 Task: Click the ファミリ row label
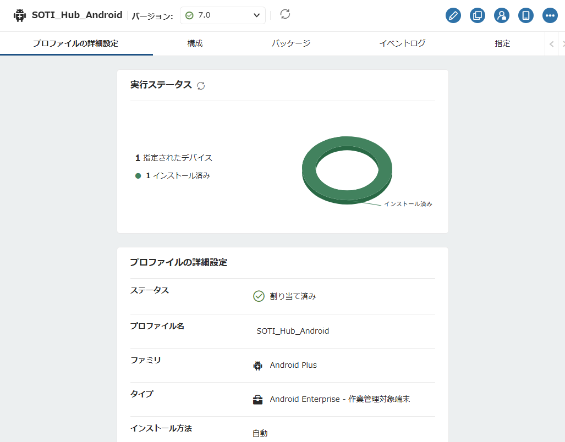[146, 360]
